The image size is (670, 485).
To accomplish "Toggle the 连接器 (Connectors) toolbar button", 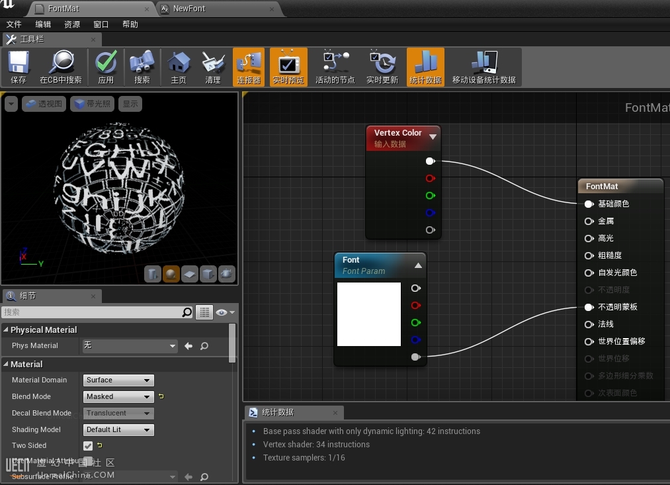I will click(x=249, y=67).
